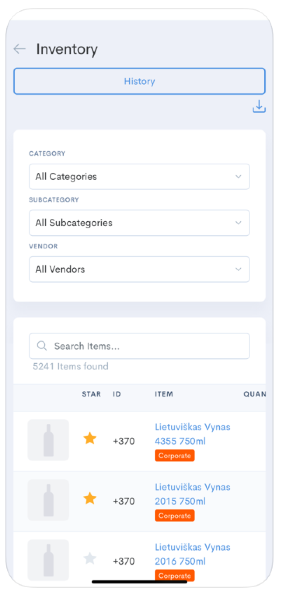The height and width of the screenshot is (599, 286).
Task: Click the ITEM column header
Action: point(164,394)
